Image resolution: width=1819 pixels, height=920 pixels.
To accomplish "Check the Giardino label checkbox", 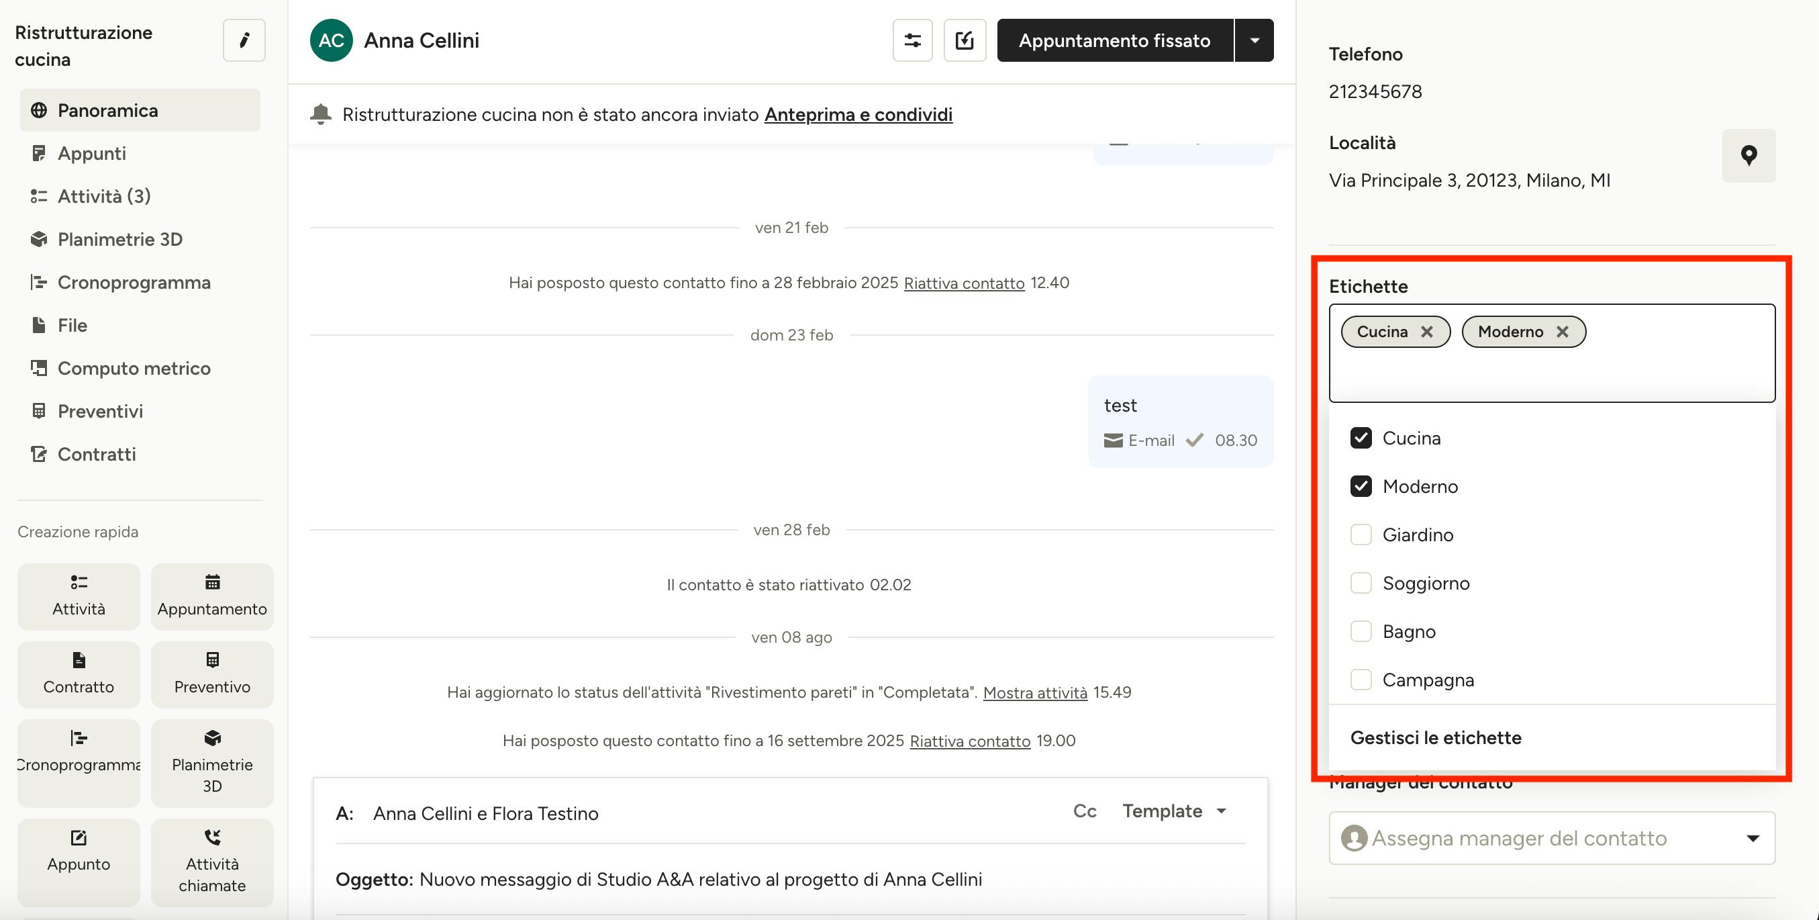I will coord(1361,534).
